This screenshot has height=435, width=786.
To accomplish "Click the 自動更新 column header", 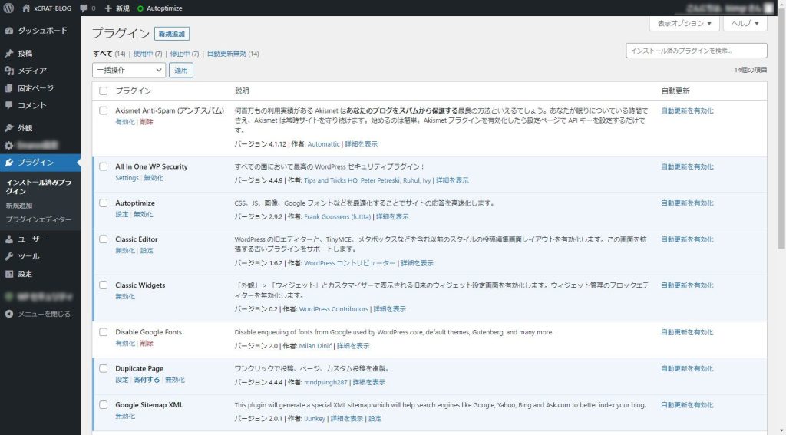I will pyautogui.click(x=675, y=91).
